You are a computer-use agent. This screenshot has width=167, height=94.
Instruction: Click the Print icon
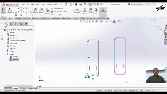click(81, 4)
